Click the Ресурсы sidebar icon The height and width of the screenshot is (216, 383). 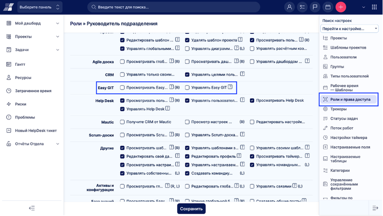(9, 78)
